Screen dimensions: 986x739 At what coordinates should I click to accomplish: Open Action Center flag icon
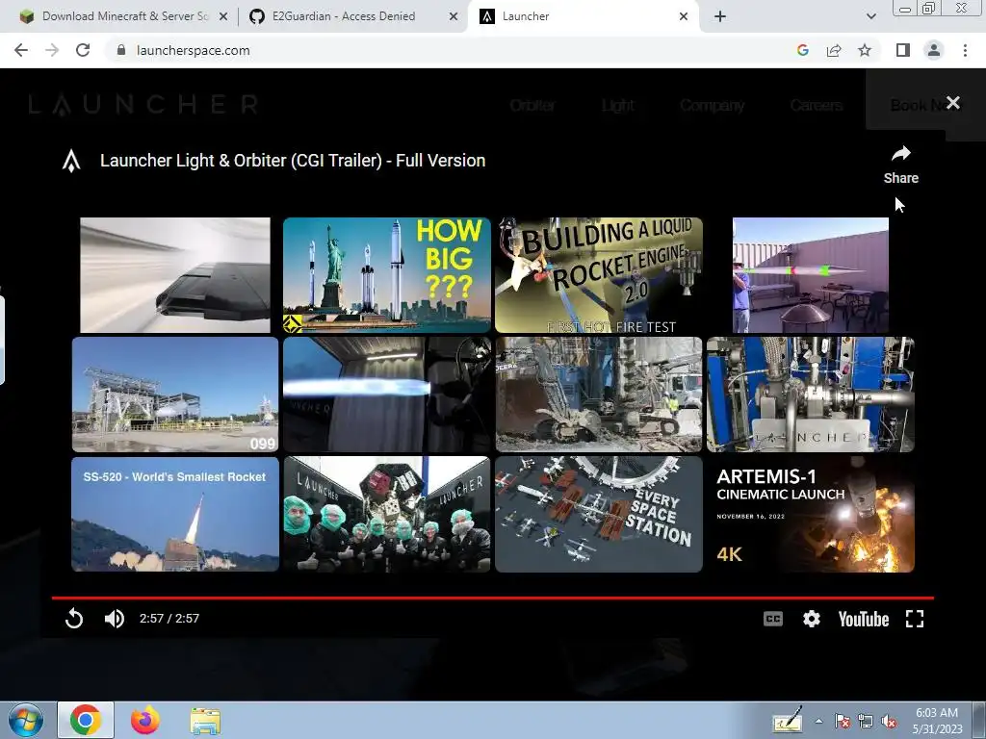click(842, 722)
